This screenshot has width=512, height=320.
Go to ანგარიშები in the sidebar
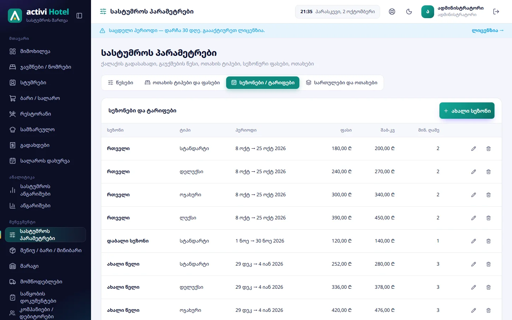pos(46,206)
